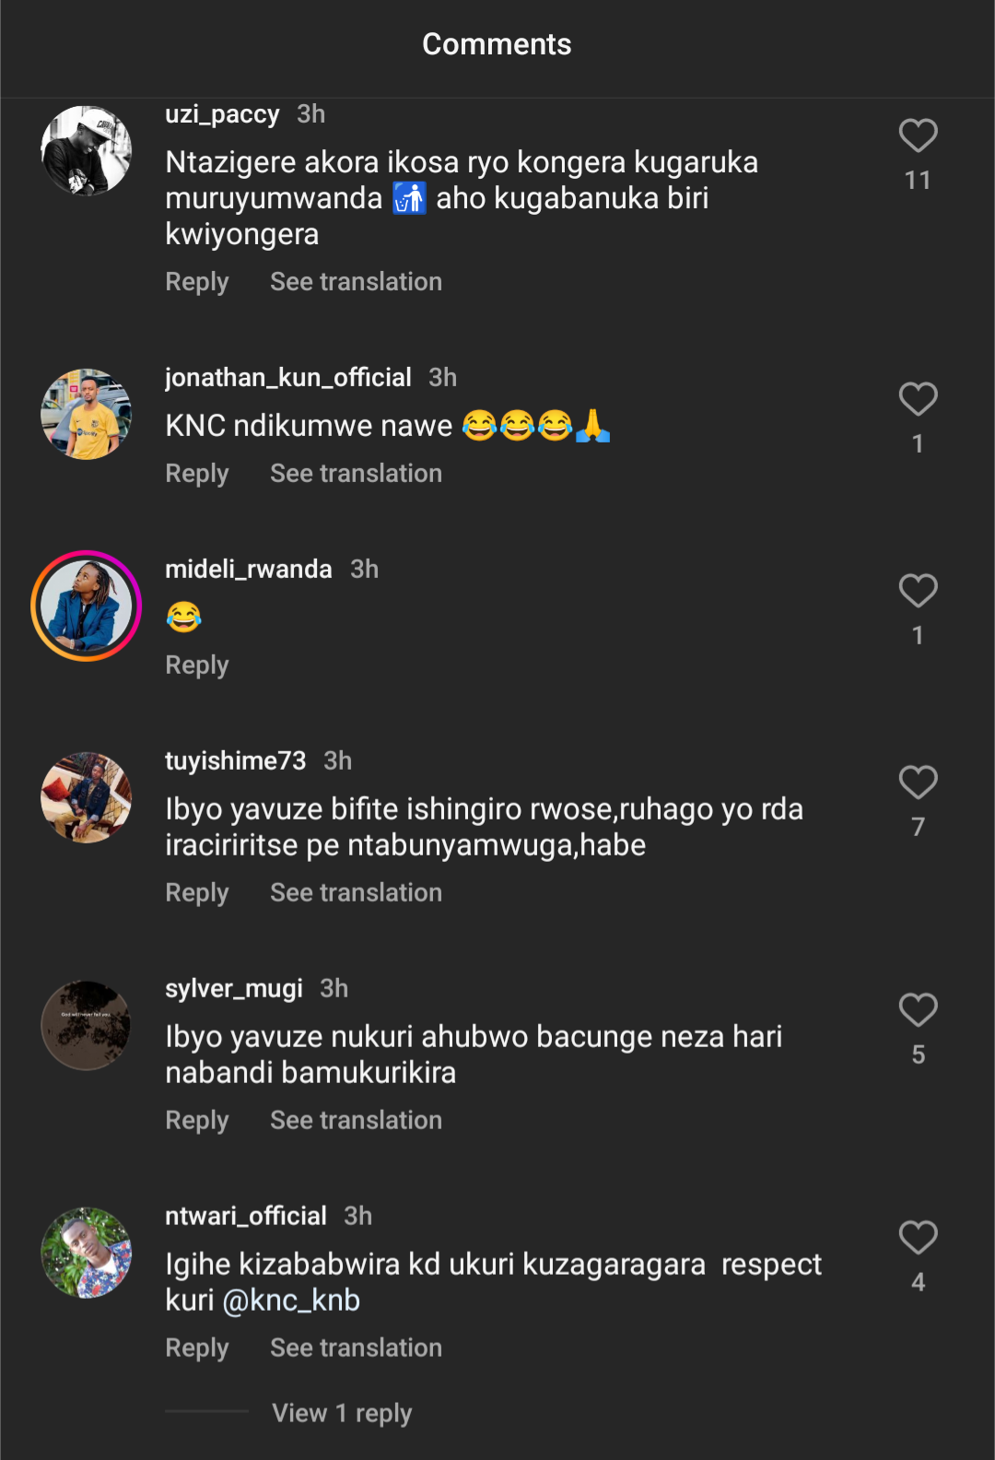Reply to mideli_rwanda's comment
The width and height of the screenshot is (995, 1460).
[197, 665]
